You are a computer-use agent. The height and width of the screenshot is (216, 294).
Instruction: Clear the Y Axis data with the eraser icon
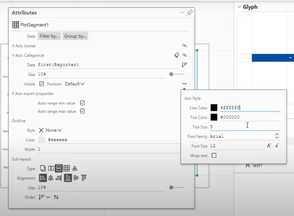[x=177, y=55]
